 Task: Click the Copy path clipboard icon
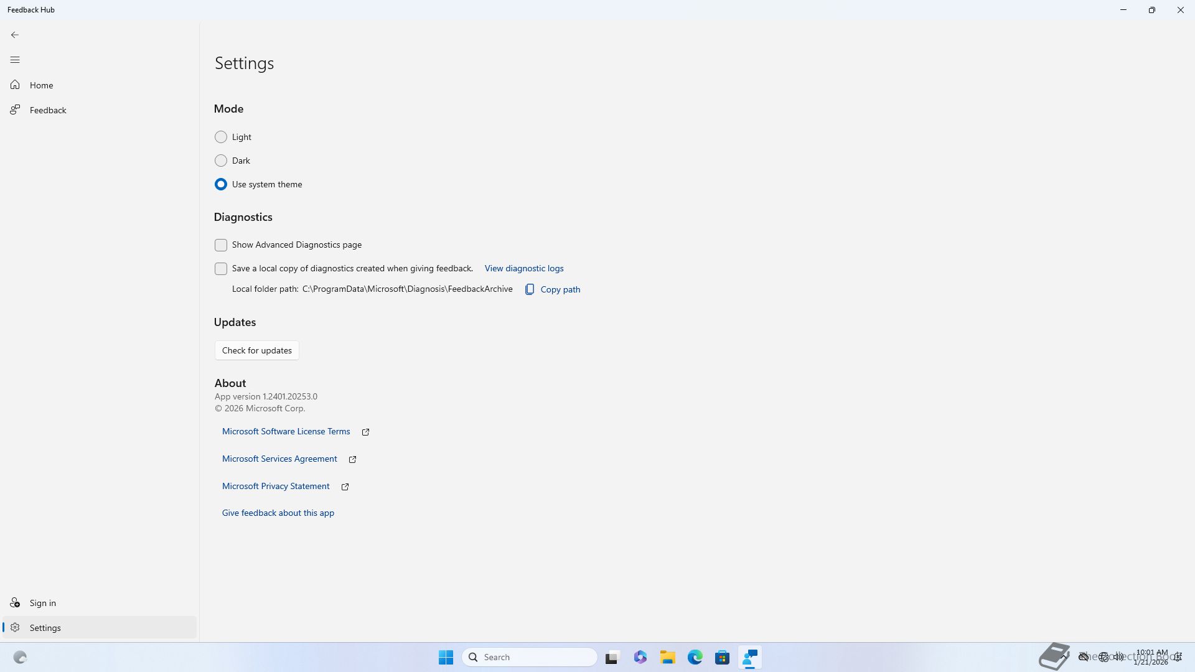tap(530, 289)
